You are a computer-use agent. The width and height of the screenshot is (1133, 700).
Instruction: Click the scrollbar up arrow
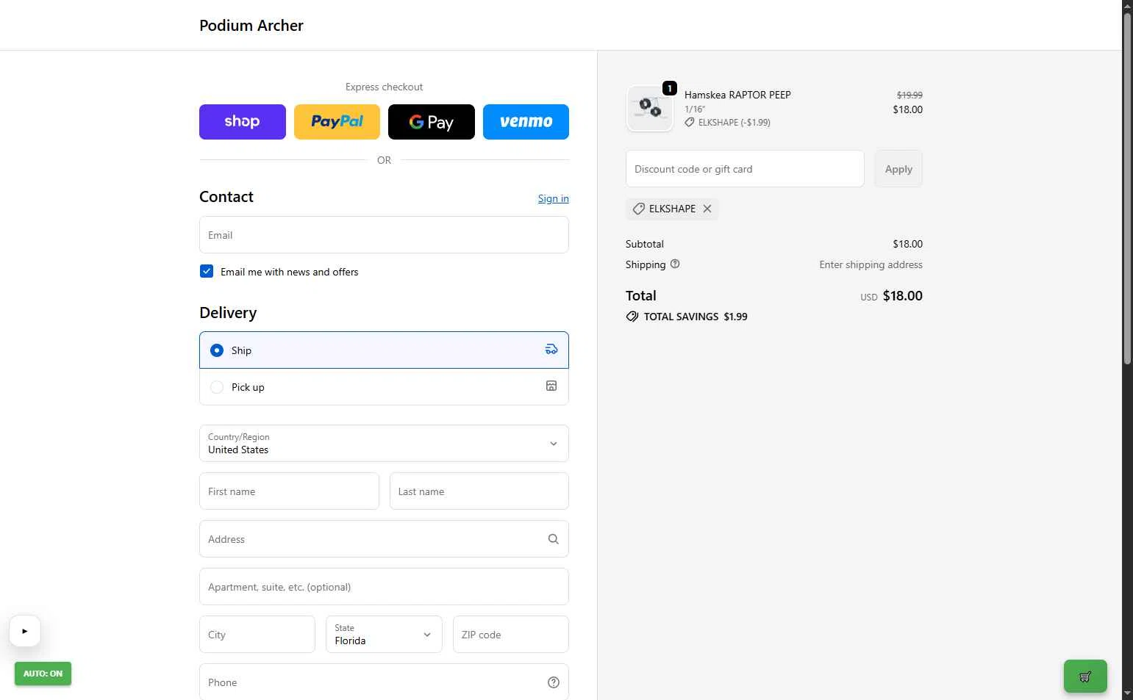pyautogui.click(x=1127, y=5)
